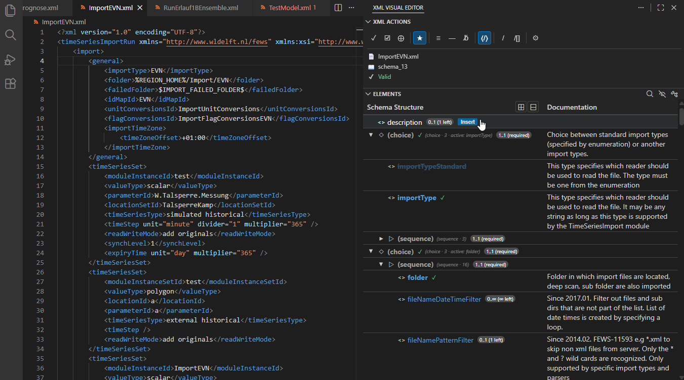Collapse the (sequence · 16) node

381,264
